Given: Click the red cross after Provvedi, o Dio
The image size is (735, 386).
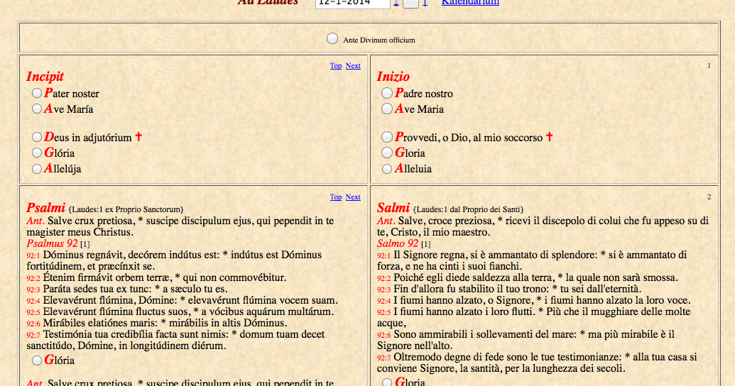Looking at the screenshot, I should (x=549, y=136).
